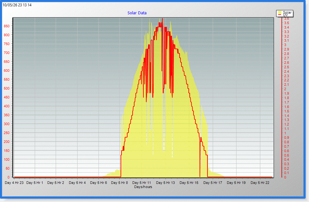Viewport: 309px width, 202px height.
Task: Click the Day 5 Hr 11 axis label
Action: tap(141, 183)
